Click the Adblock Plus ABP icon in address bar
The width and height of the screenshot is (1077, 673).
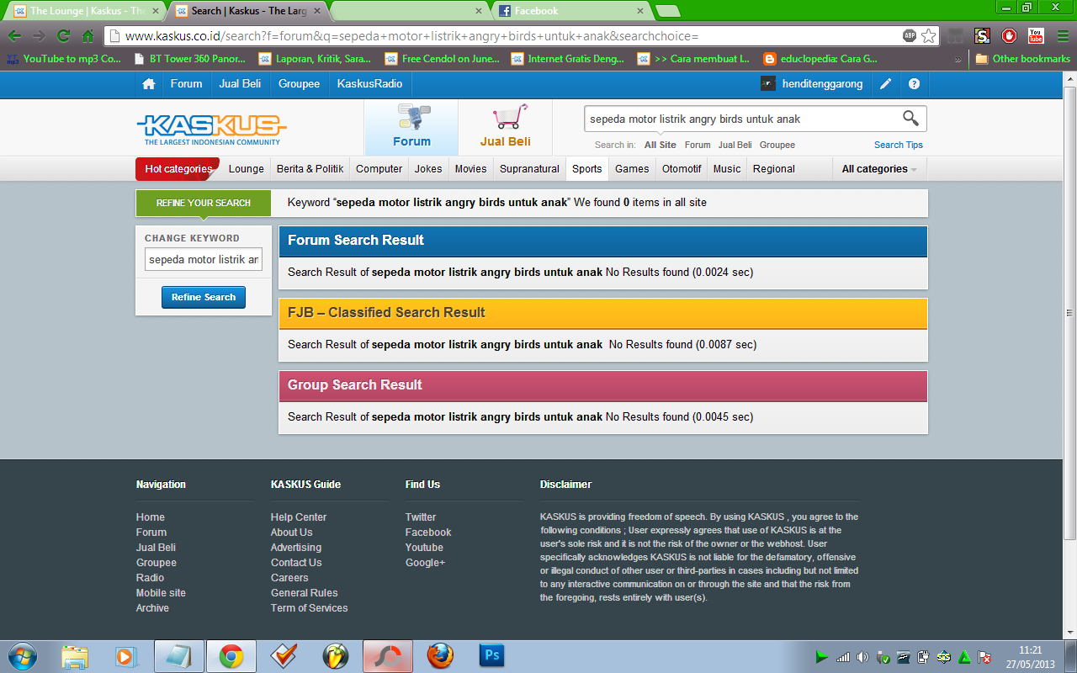click(910, 35)
